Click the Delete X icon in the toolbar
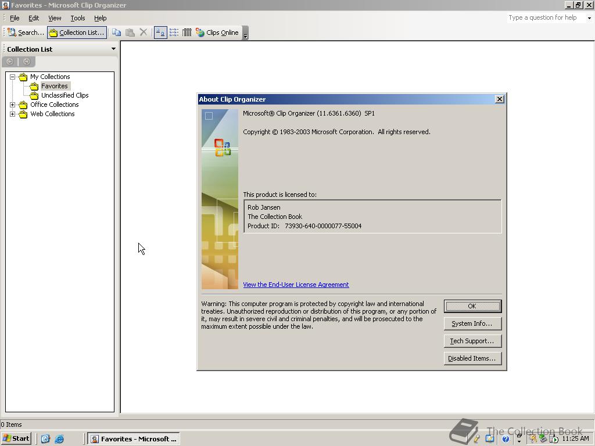 [x=144, y=33]
